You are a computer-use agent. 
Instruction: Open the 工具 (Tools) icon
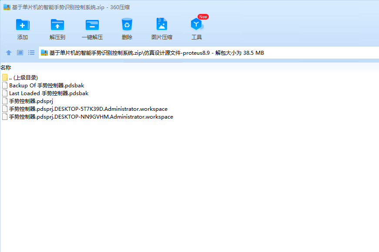point(197,24)
